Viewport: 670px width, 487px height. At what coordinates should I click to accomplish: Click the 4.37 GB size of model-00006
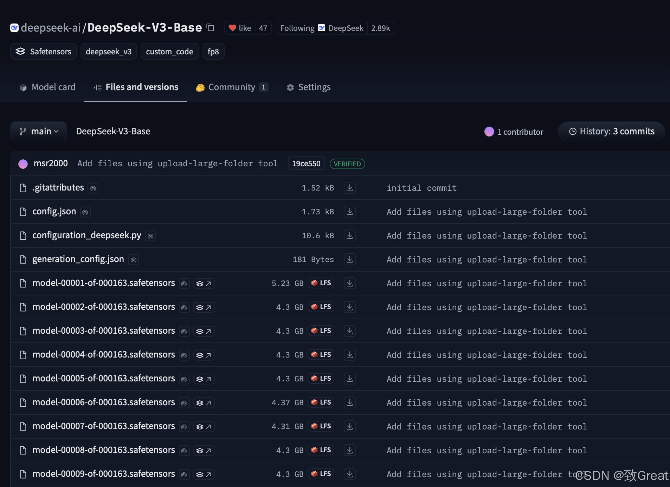coord(287,403)
